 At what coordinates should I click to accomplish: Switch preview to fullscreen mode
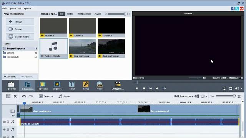coord(224,89)
